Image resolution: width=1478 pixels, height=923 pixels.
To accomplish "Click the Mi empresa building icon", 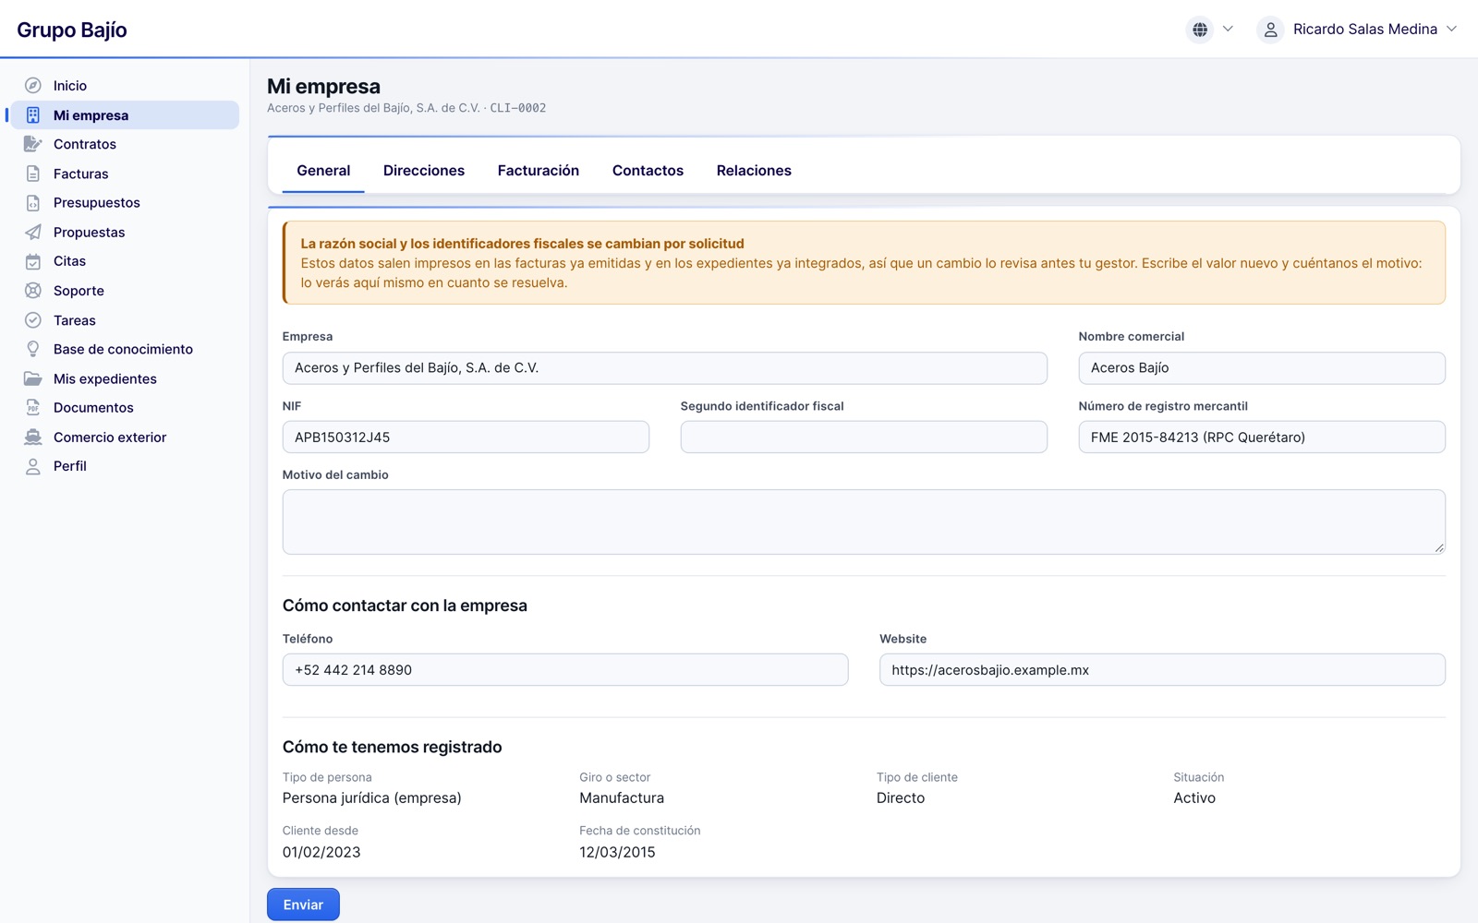I will [x=33, y=115].
